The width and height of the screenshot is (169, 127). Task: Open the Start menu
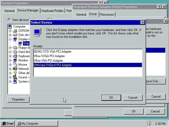[x=8, y=124]
